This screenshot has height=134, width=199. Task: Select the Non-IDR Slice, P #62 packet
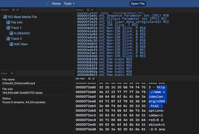pyautogui.click(x=111, y=53)
